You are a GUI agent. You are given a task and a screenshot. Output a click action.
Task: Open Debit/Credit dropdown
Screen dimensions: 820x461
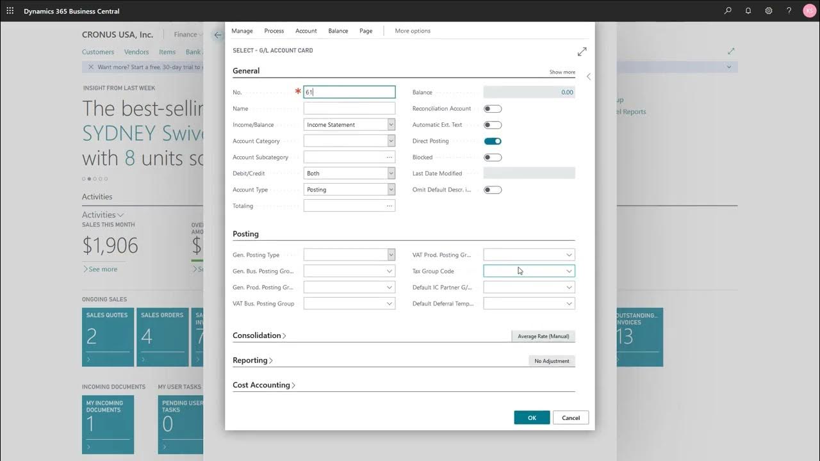[x=391, y=174]
